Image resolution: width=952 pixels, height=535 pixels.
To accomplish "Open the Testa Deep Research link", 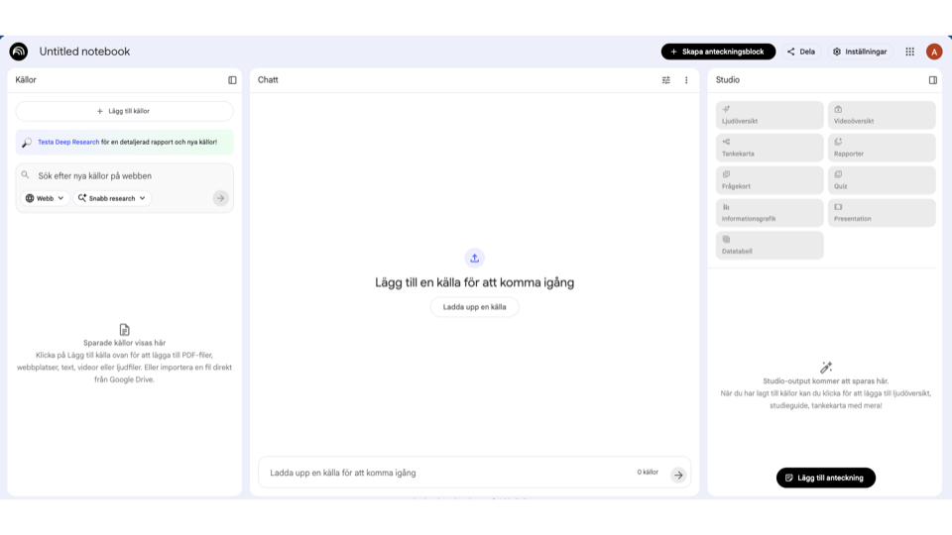I will pos(68,142).
